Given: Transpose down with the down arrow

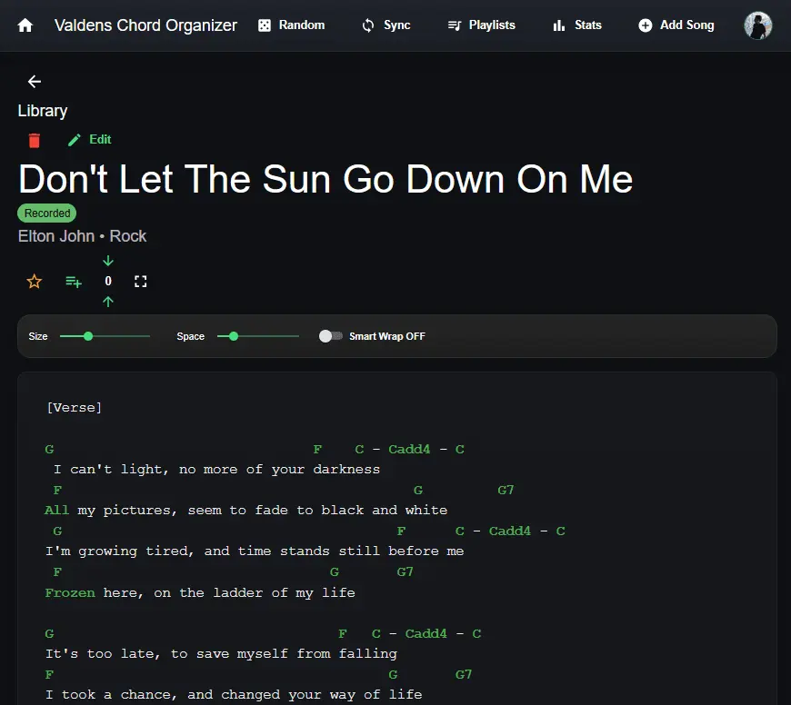Looking at the screenshot, I should [x=108, y=261].
